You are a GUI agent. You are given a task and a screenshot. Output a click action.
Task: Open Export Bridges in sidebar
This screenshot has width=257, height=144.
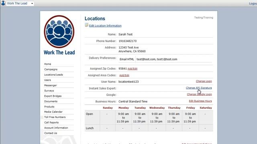(53, 96)
